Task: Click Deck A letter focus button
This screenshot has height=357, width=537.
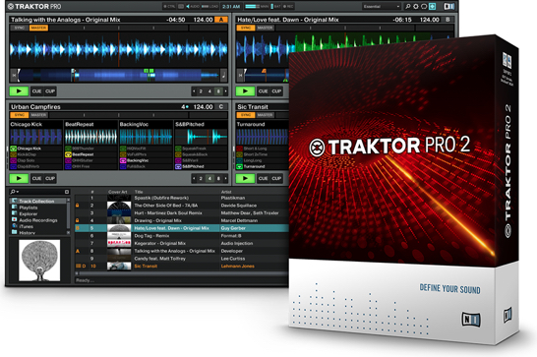Action: 221,20
